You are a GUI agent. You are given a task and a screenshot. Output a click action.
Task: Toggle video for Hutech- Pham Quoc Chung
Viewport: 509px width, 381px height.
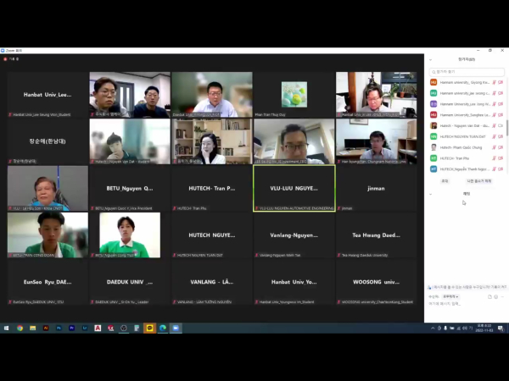tap(501, 146)
